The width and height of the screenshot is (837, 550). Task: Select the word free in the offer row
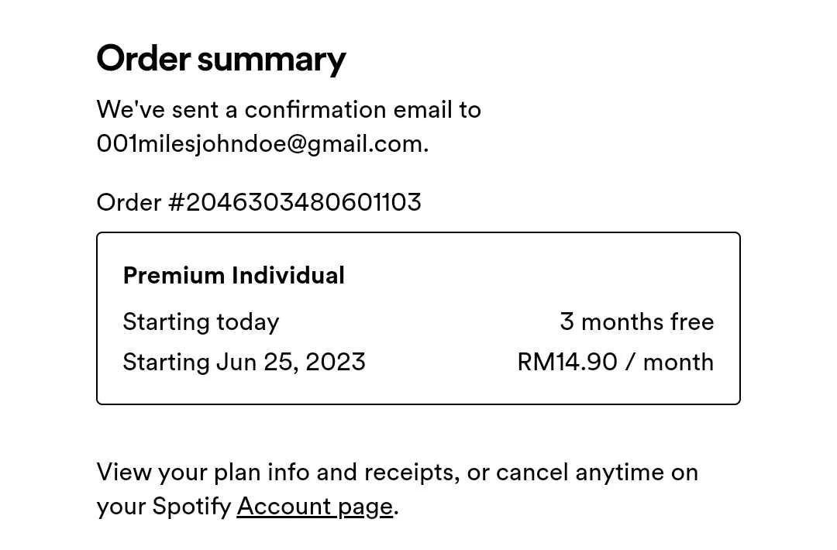tap(692, 321)
